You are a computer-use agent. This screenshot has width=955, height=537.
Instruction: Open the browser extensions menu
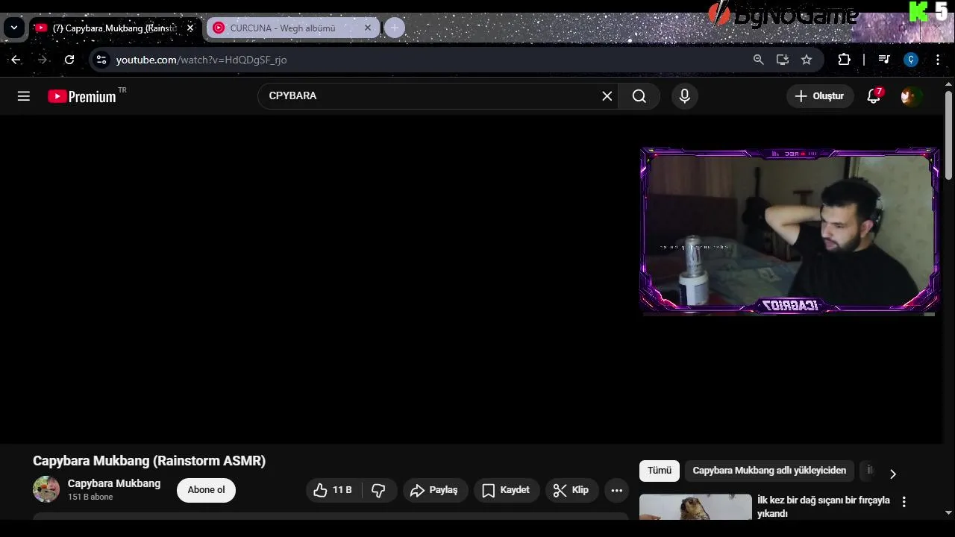(845, 60)
